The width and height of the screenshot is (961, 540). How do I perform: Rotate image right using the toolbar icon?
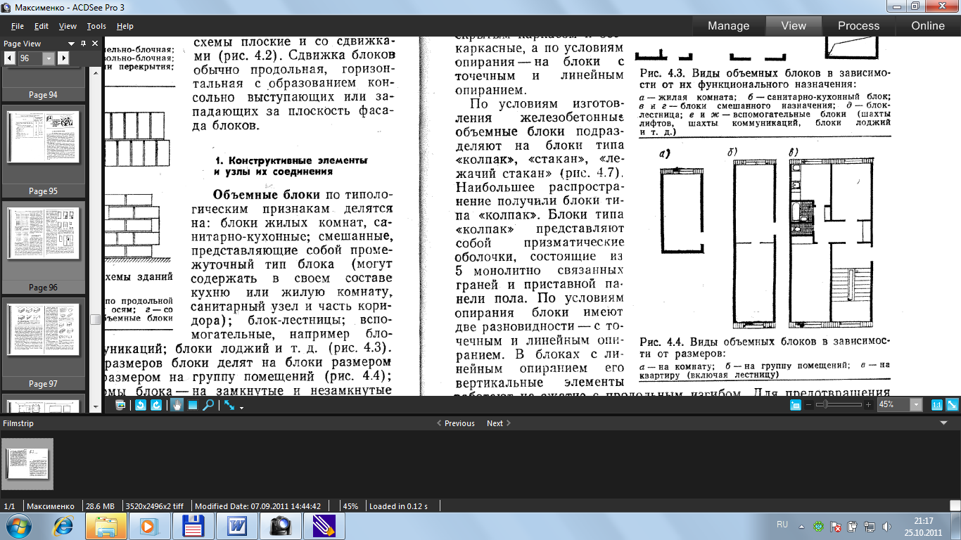point(156,405)
